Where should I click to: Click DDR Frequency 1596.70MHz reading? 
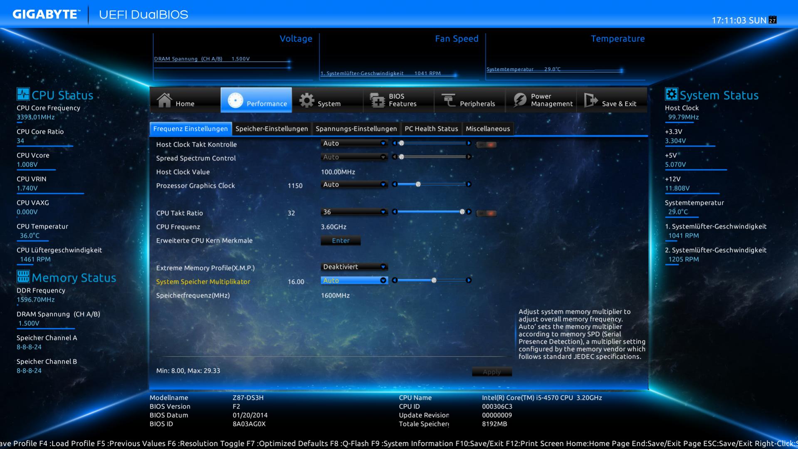[x=36, y=300]
